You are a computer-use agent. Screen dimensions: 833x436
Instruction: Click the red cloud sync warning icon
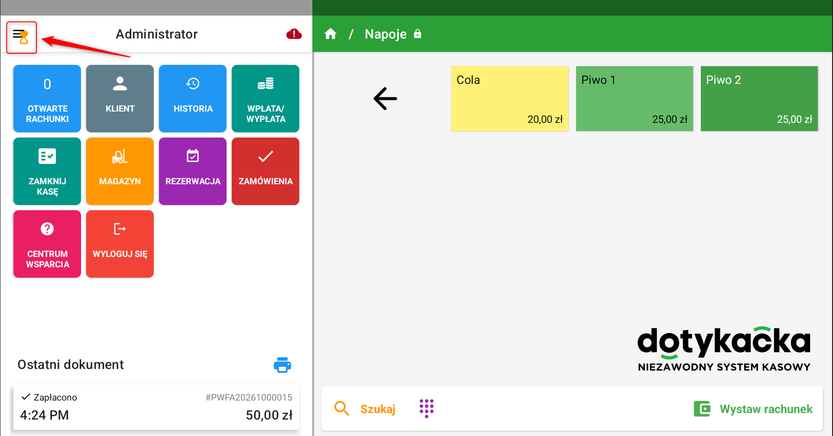click(294, 34)
